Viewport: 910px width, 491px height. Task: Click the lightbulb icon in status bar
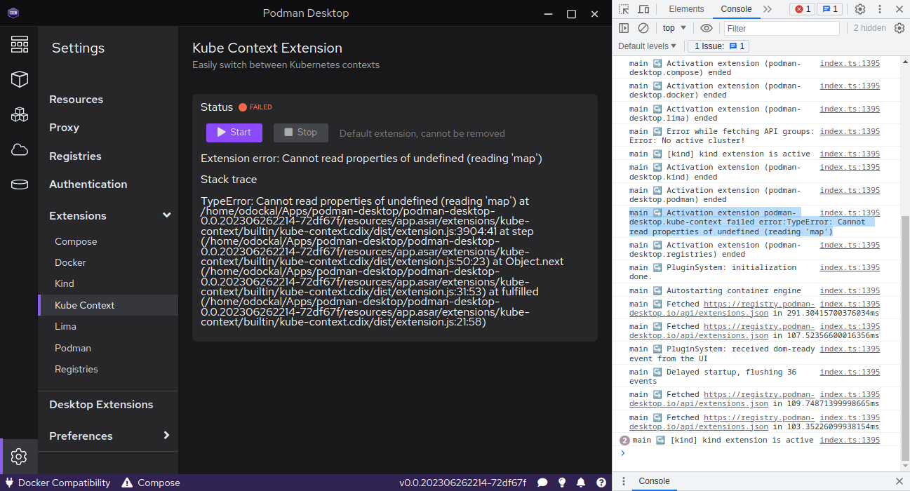pyautogui.click(x=562, y=483)
